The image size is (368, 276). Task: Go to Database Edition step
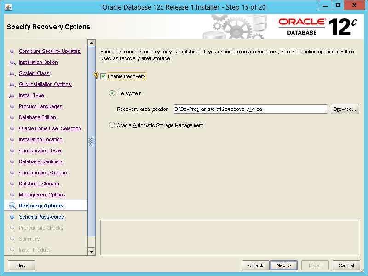click(38, 117)
